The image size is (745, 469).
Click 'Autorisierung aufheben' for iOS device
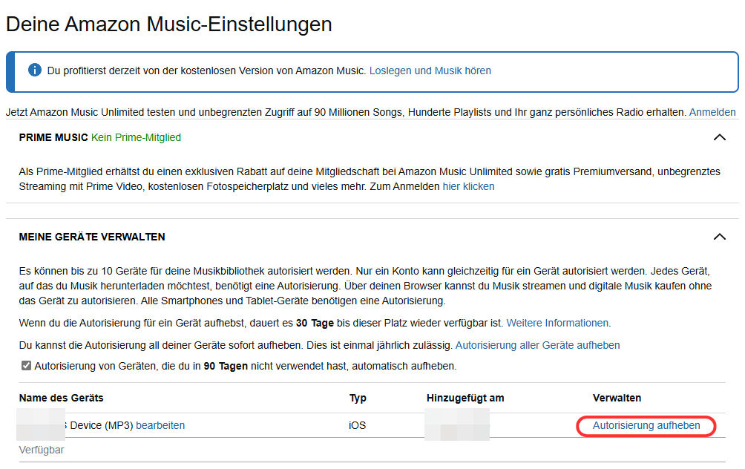click(x=646, y=425)
